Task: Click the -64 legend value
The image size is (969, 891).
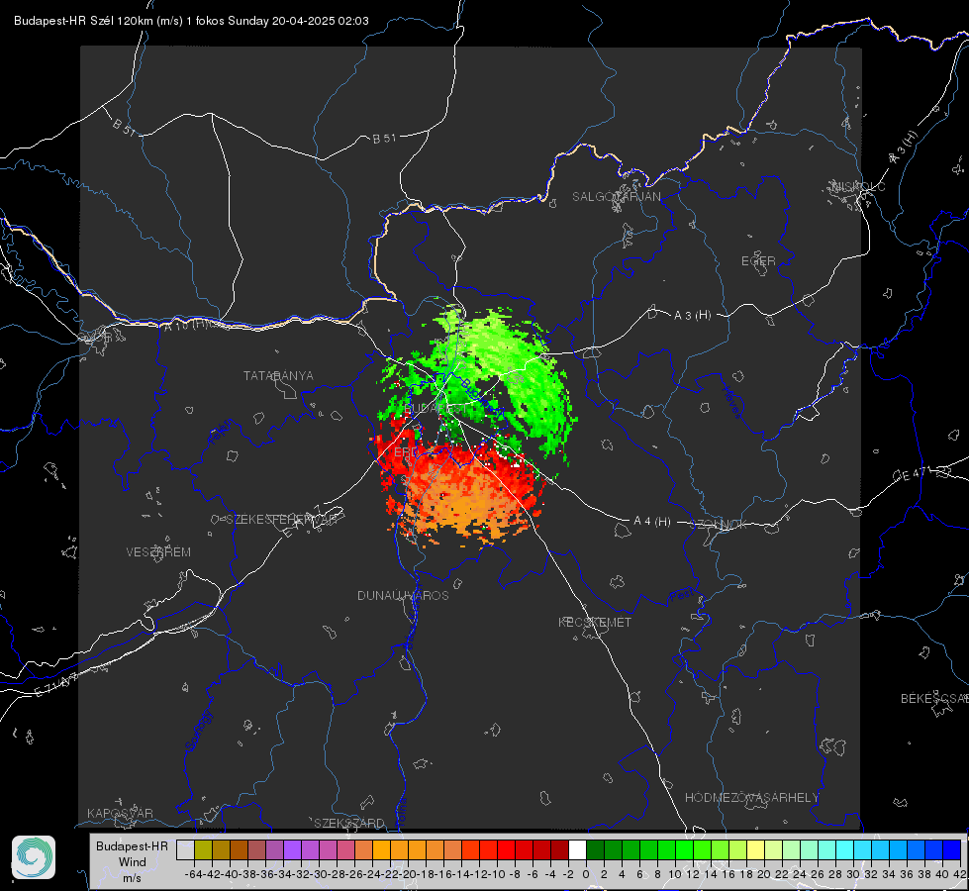Action: (x=194, y=874)
